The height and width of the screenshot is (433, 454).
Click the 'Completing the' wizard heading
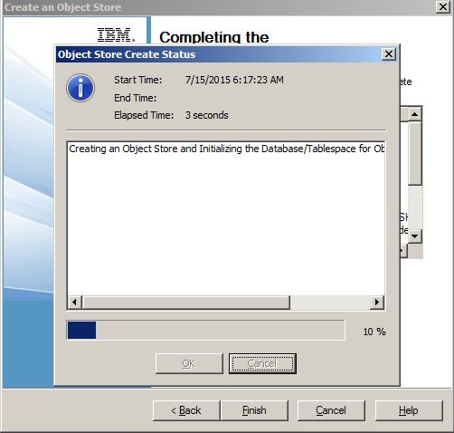pos(214,37)
